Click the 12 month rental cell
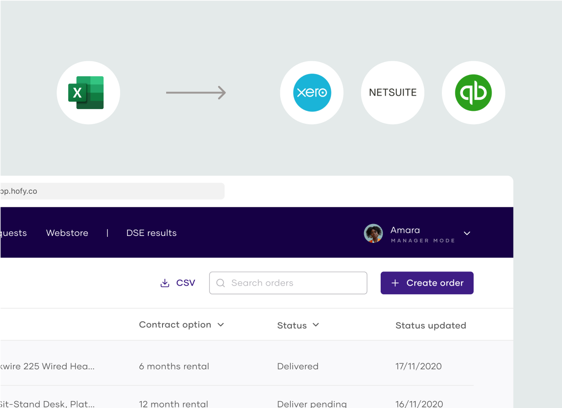Viewport: 562px width, 408px height. click(174, 404)
